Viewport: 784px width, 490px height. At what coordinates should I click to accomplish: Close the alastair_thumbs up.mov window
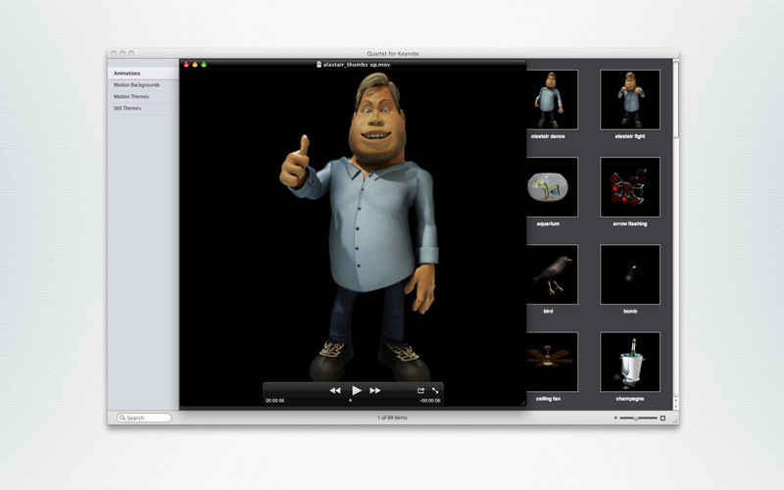(x=186, y=65)
